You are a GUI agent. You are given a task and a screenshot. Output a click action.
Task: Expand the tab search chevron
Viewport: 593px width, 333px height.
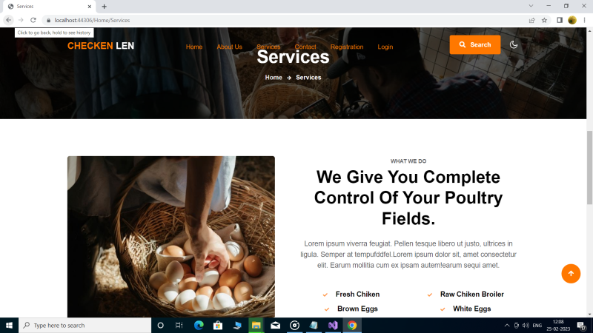tap(531, 6)
